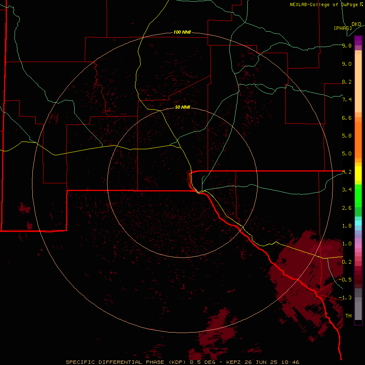Click the bright green swatch near 3.4
This screenshot has height=365, width=365.
click(x=358, y=195)
